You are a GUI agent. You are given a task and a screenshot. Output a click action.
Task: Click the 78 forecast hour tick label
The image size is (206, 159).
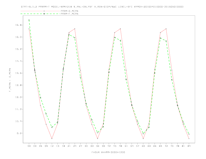pos(177,146)
